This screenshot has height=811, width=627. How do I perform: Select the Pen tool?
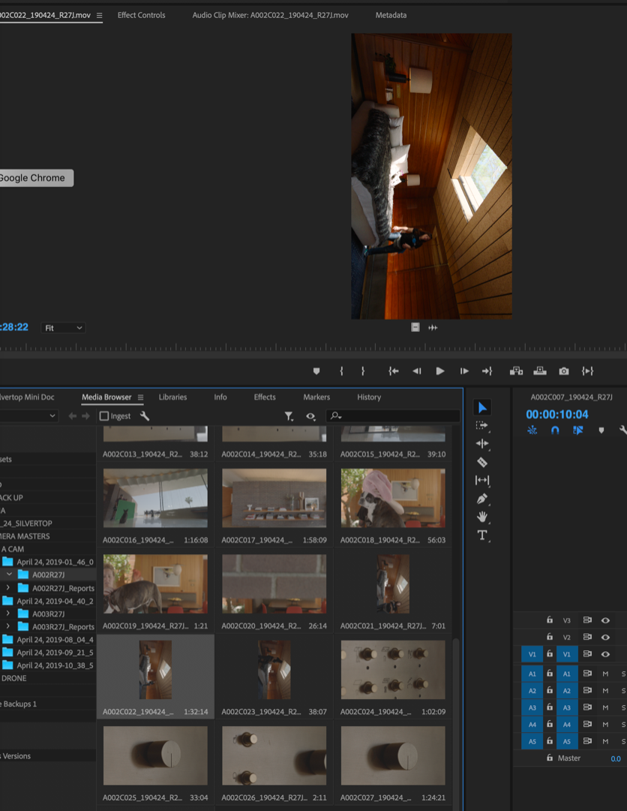pyautogui.click(x=482, y=499)
